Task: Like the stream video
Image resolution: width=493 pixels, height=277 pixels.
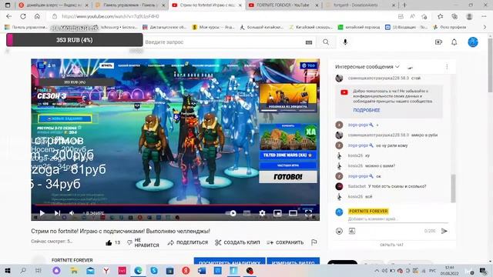Action: pyautogui.click(x=109, y=242)
